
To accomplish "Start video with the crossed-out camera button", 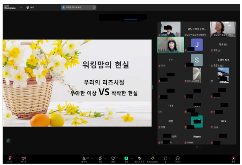I will (x=24, y=159).
